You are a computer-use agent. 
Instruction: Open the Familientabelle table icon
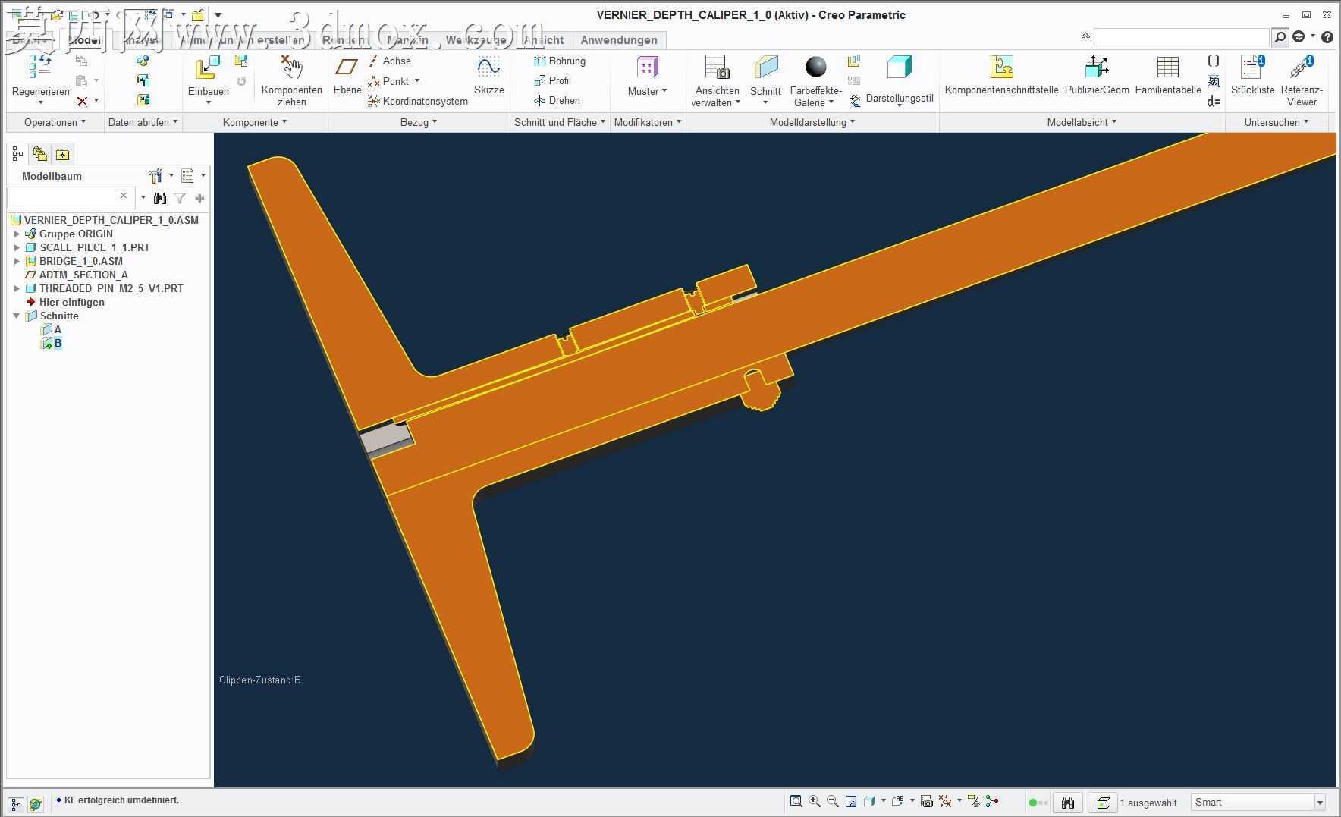point(1168,67)
